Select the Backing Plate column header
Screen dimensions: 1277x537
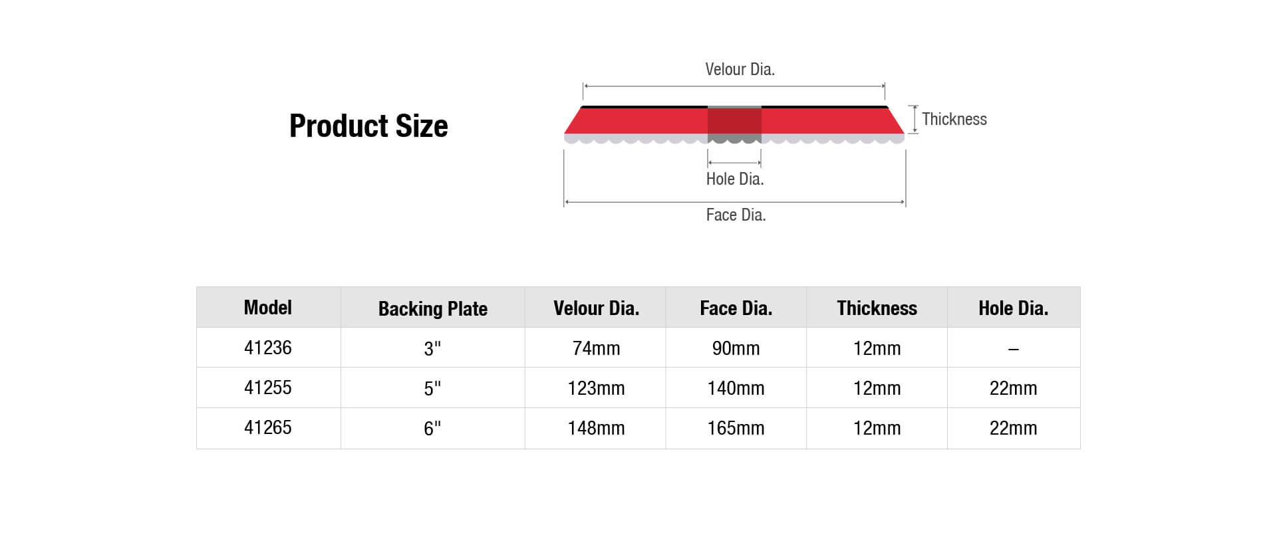pyautogui.click(x=433, y=308)
